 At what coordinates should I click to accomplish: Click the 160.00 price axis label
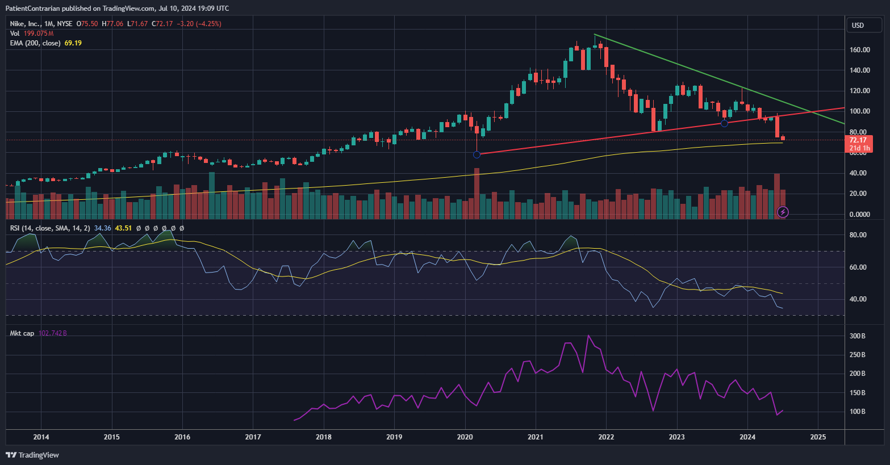click(x=860, y=50)
